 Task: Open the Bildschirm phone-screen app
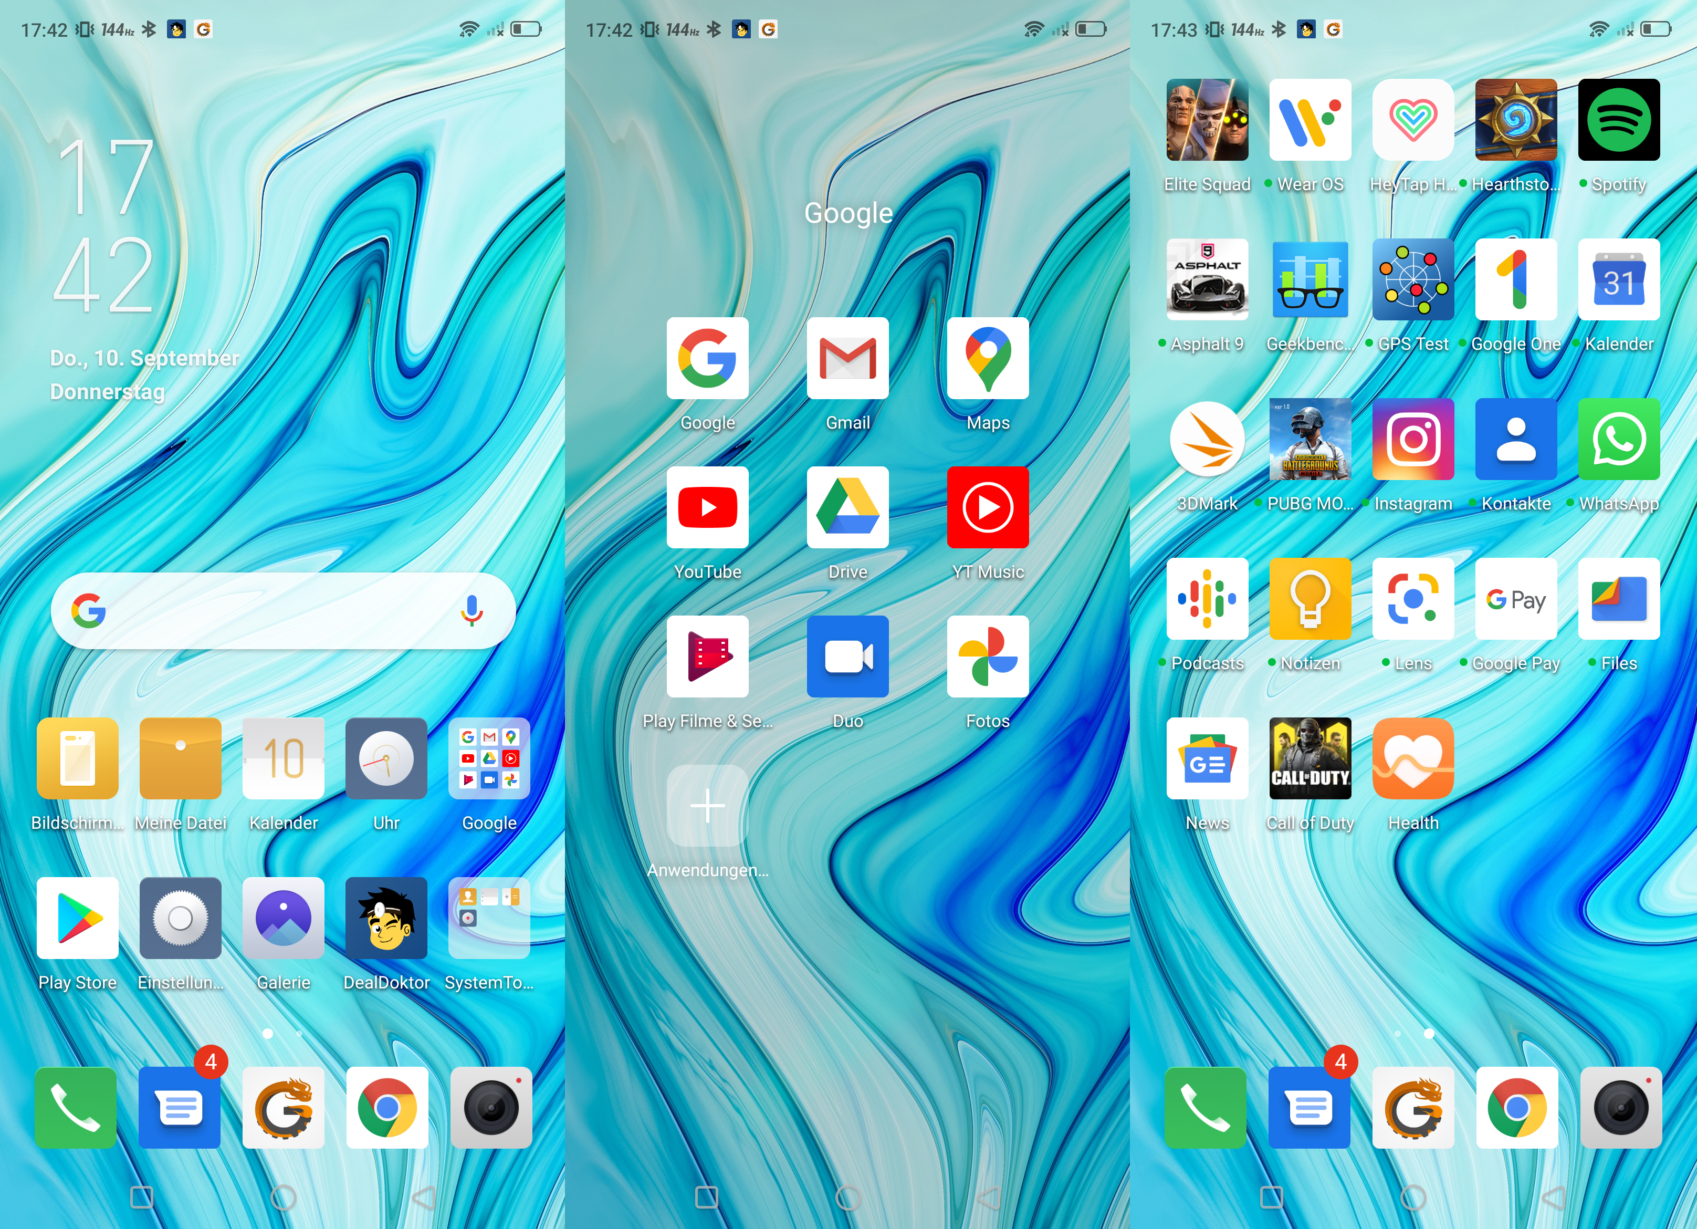[x=77, y=758]
